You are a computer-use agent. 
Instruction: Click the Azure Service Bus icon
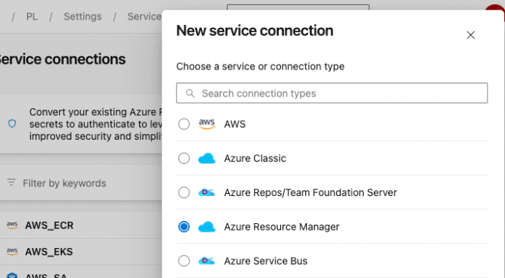point(207,261)
